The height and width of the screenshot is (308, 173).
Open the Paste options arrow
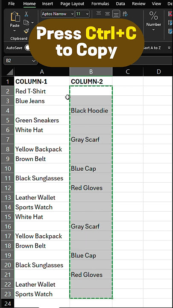[15, 31]
